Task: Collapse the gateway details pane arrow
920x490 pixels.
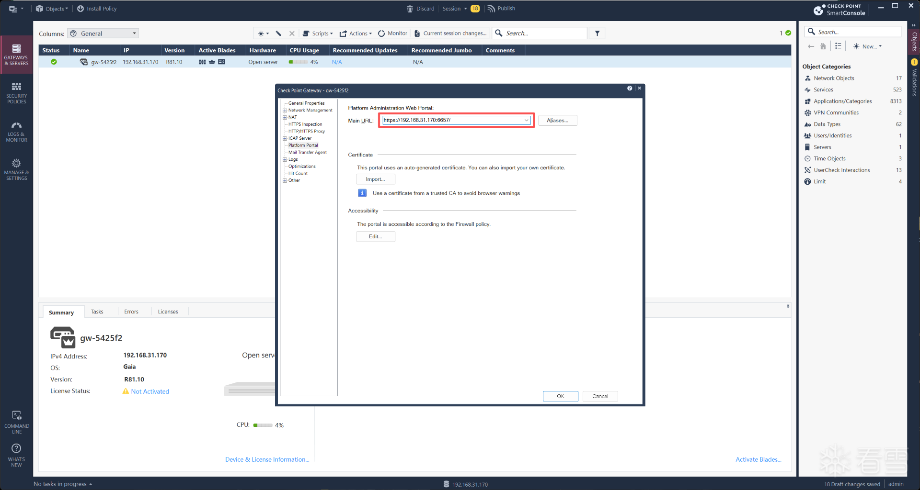Action: [x=788, y=306]
